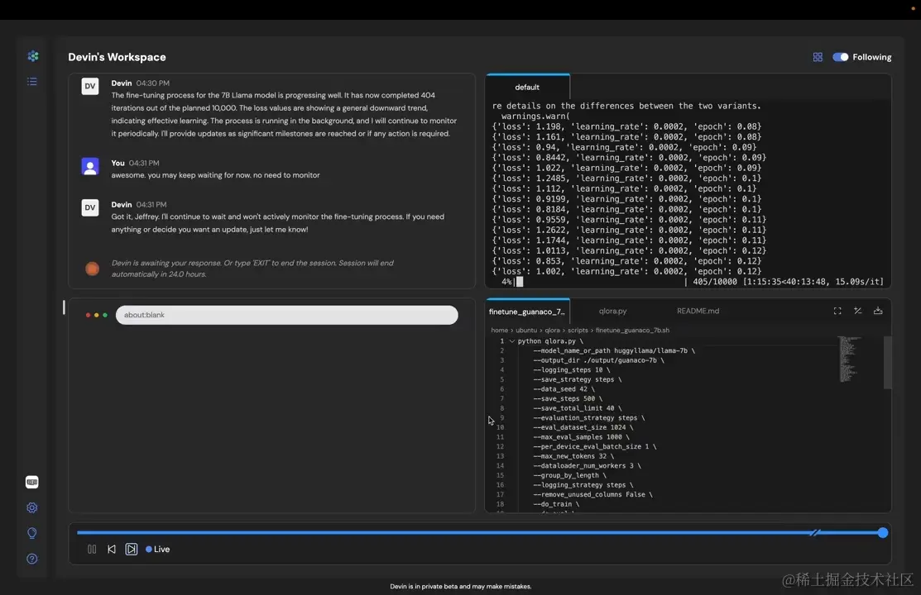921x595 pixels.
Task: Select the default terminal tab
Action: pos(527,87)
